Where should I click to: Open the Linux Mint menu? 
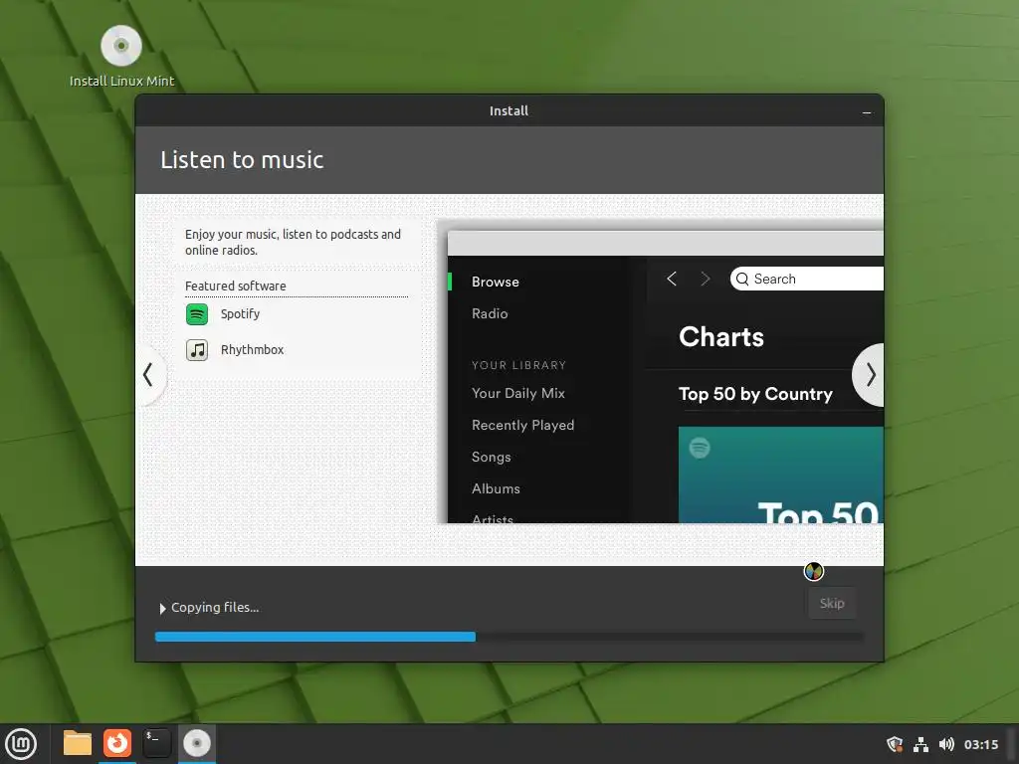click(x=21, y=744)
